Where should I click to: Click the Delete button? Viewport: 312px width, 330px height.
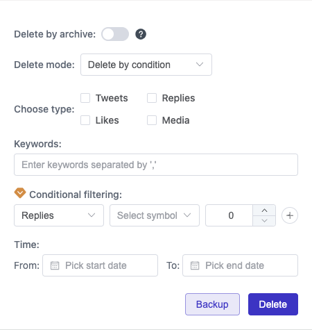tap(273, 304)
